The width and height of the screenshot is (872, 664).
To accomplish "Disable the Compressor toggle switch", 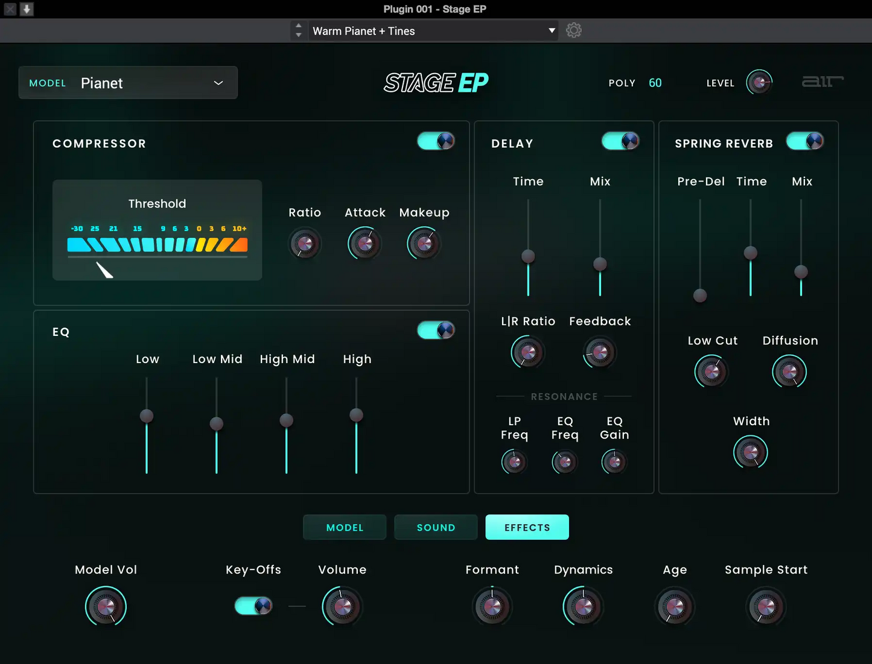I will click(436, 141).
